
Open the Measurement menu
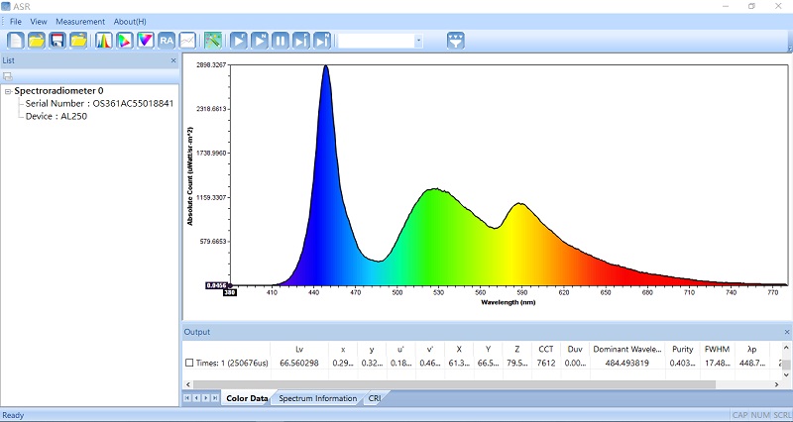(80, 21)
